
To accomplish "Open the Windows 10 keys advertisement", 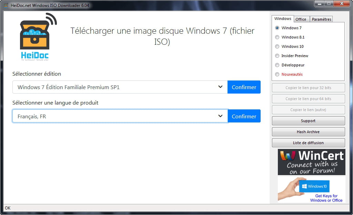I will (312, 190).
